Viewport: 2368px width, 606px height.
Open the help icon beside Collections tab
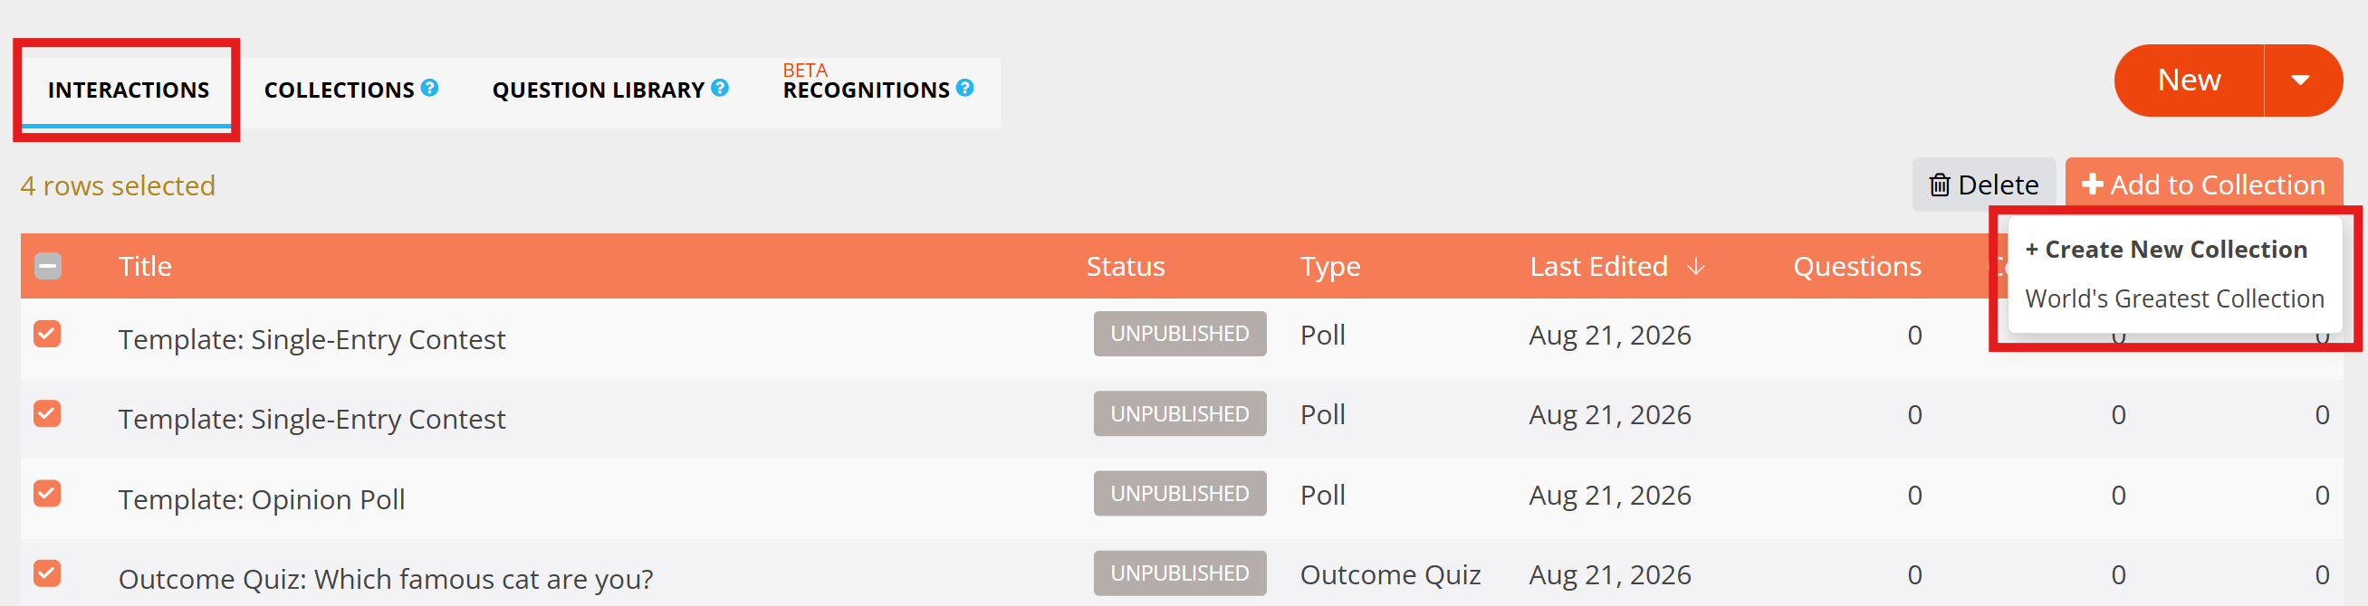click(x=429, y=88)
